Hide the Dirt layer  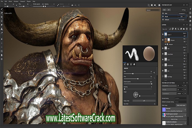pyautogui.click(x=163, y=71)
